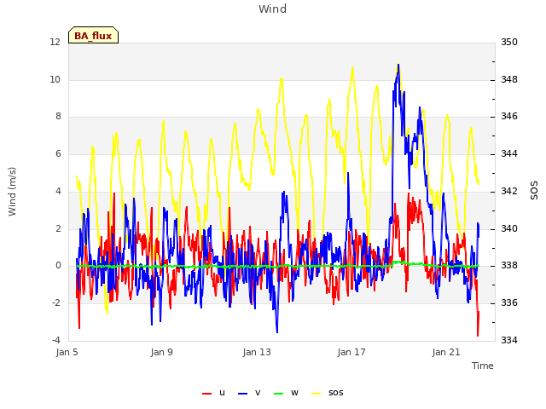
Task: Click the BA_flux label badge
Action: pos(93,35)
